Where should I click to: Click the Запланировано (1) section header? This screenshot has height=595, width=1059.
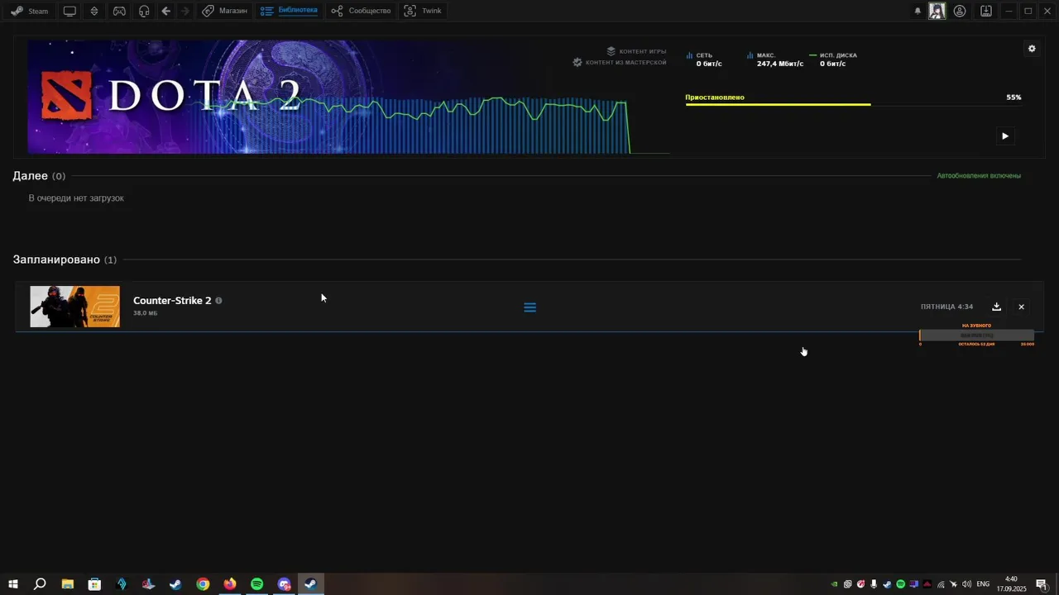pos(65,259)
